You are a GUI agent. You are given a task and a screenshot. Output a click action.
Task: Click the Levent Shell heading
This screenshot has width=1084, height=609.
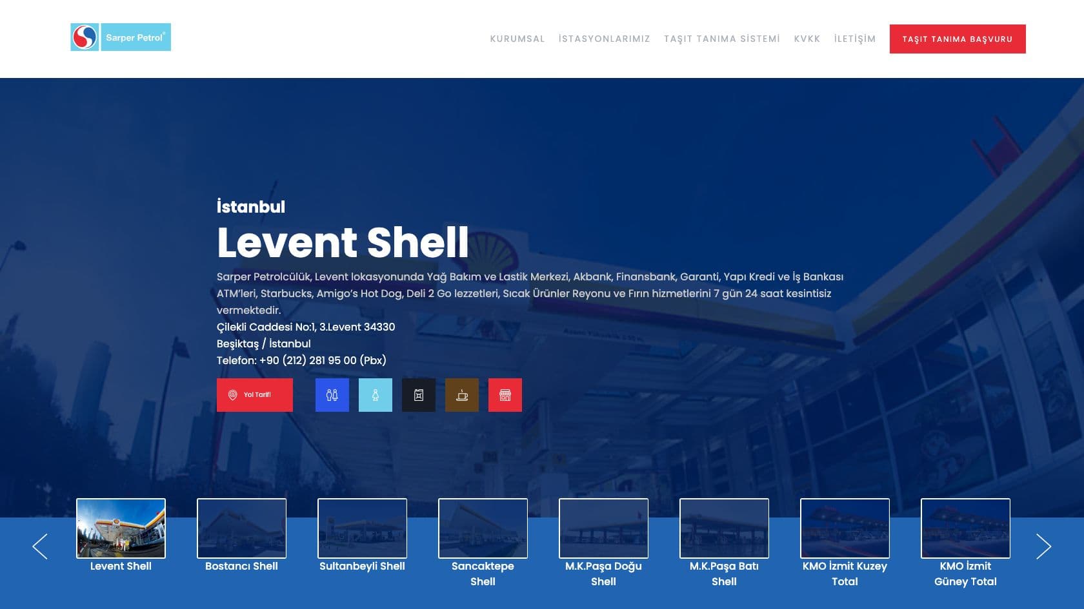coord(343,242)
